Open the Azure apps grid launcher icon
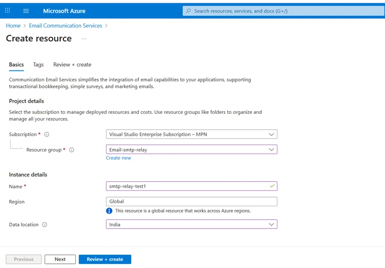This screenshot has width=385, height=268. pos(8,11)
